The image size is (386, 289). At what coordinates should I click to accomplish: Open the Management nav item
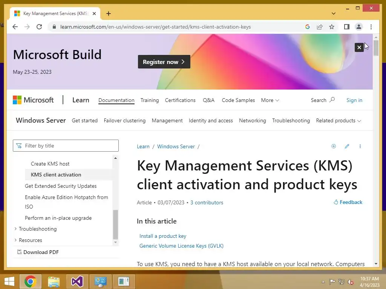point(167,121)
